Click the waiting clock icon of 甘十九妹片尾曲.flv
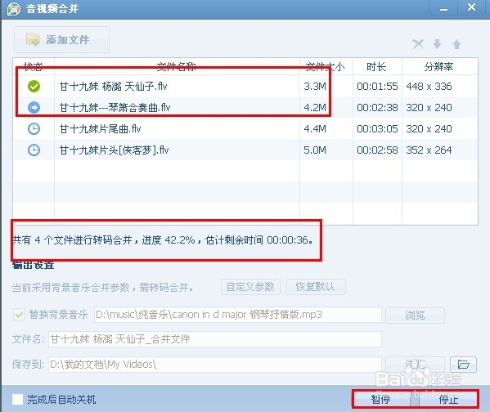This screenshot has width=490, height=412. [x=34, y=128]
